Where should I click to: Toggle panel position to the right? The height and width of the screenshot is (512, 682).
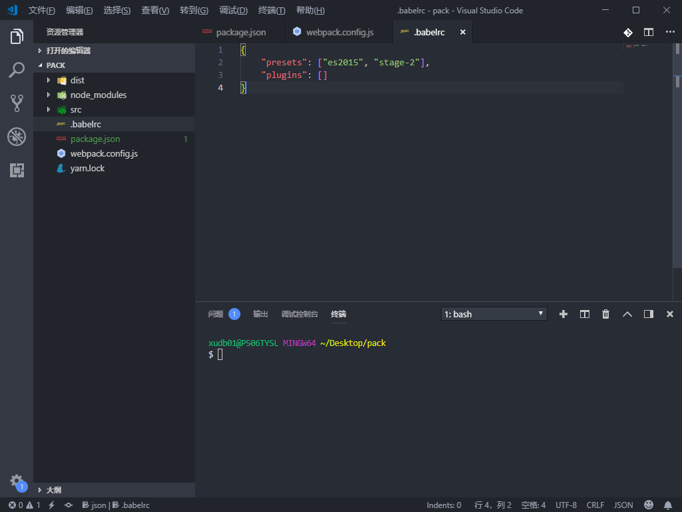click(649, 314)
